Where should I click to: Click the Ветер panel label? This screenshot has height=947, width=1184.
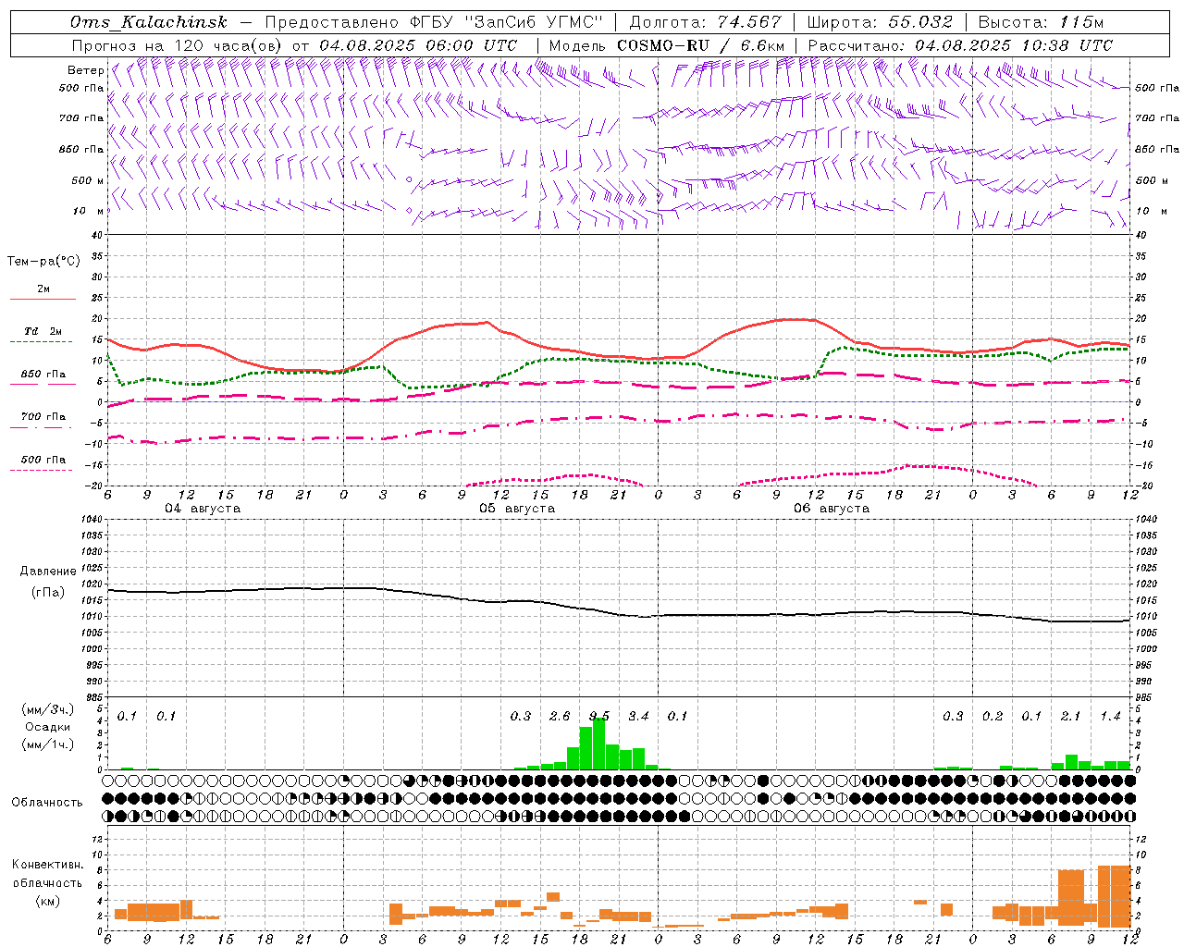tap(85, 70)
